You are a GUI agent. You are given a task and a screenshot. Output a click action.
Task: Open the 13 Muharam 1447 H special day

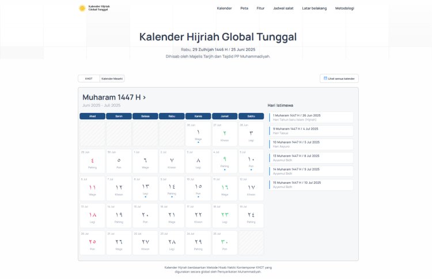[x=311, y=158]
